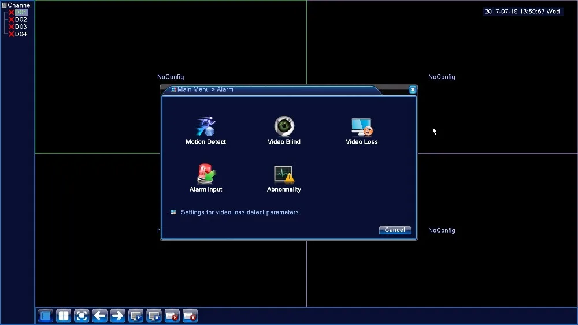
Task: Switch to four-window split view
Action: click(x=64, y=316)
